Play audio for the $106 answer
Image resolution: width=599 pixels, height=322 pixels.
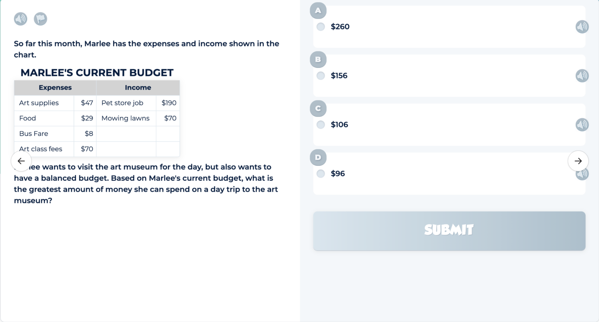coord(582,125)
